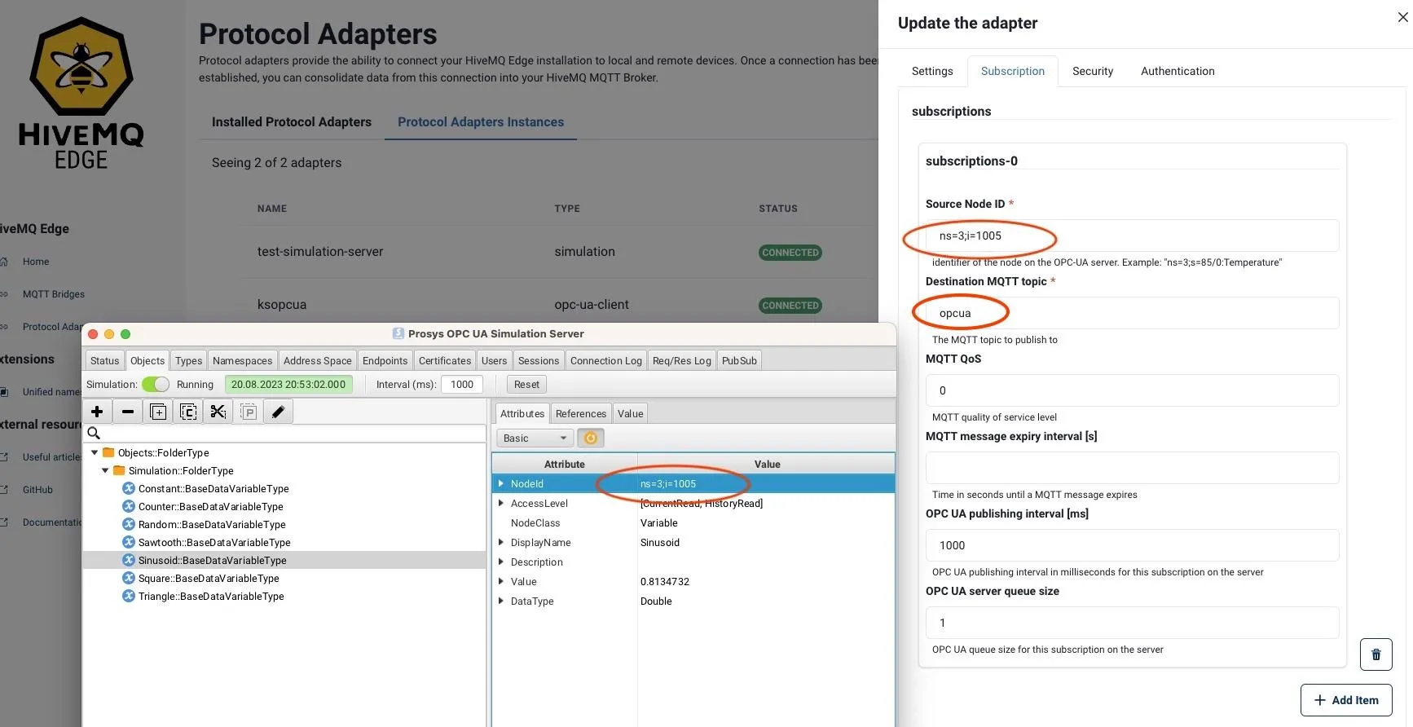Screen dimensions: 1413x727
Task: Switch to the Settings tab
Action: (x=932, y=71)
